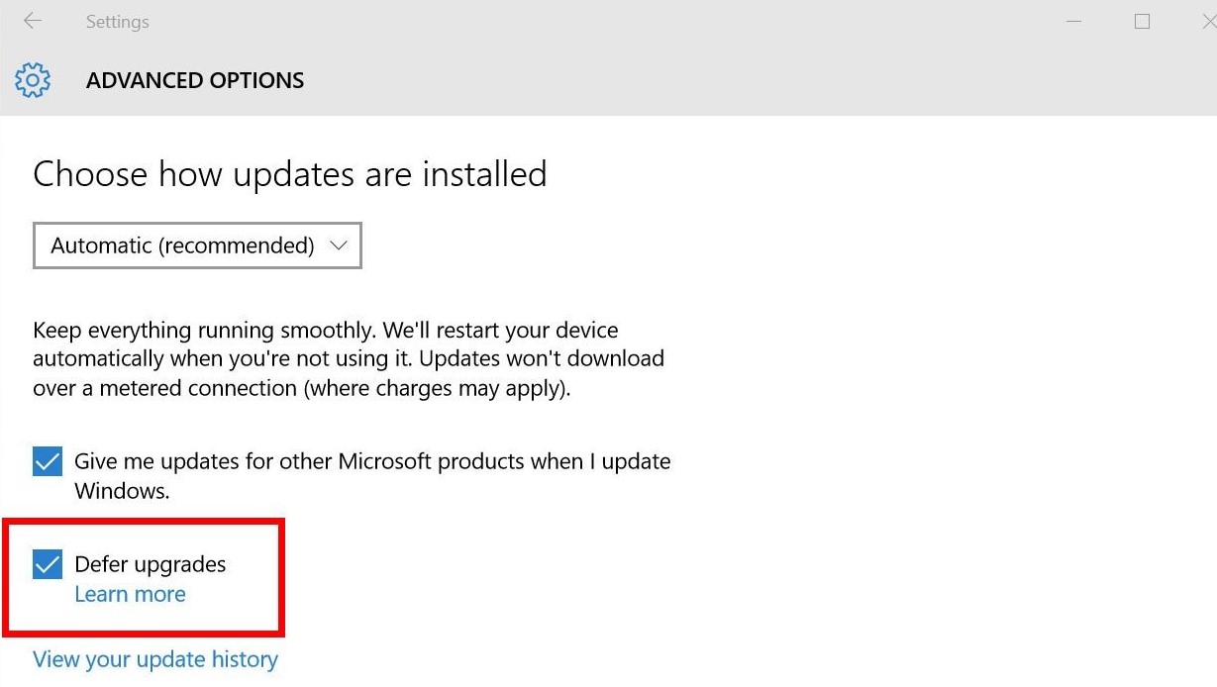Screen dimensions: 1217x687
Task: Open the Automatic (recommended) dropdown
Action: pos(197,245)
